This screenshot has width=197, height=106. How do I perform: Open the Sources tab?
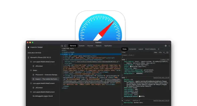click(90, 46)
